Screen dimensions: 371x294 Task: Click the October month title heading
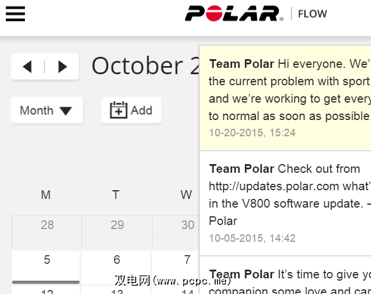145,66
